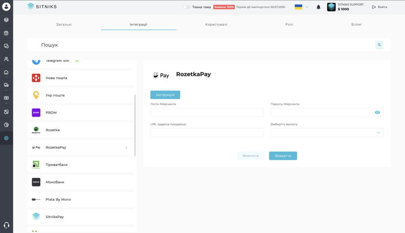This screenshot has width=405, height=233.
Task: Select the Нова пошта integration
Action: tap(80, 78)
